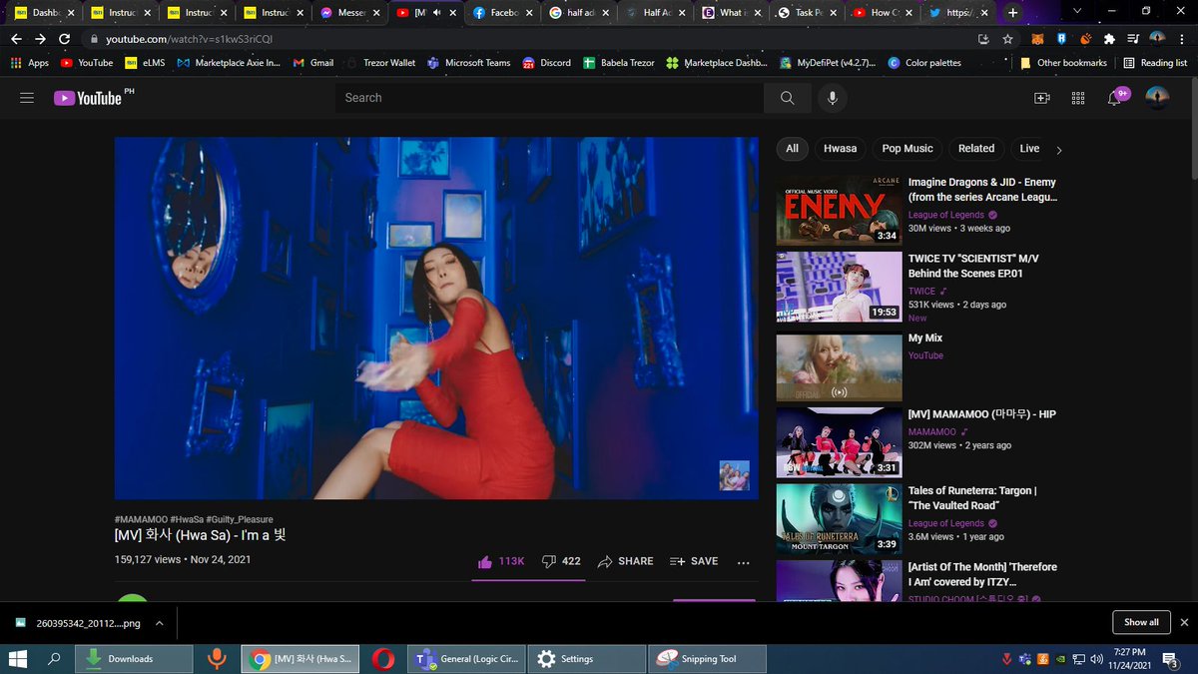Image resolution: width=1198 pixels, height=674 pixels.
Task: Click the search magnifier button
Action: (x=788, y=98)
